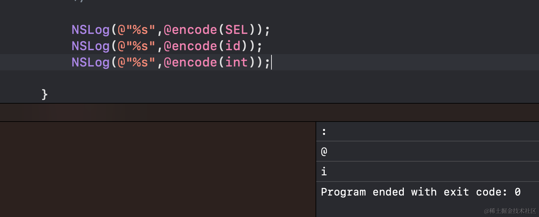
Task: Click the @encode keyword on the id line
Action: point(190,46)
